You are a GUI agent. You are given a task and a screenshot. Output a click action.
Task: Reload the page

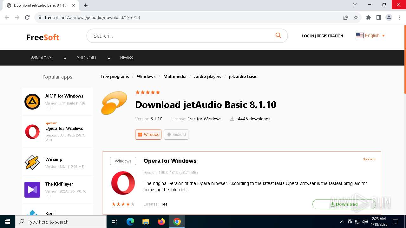(27, 17)
